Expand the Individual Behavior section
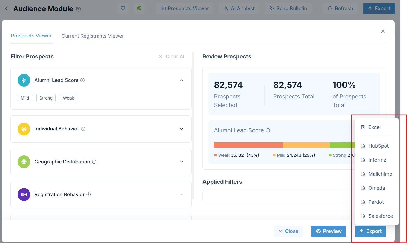The image size is (407, 243). [x=182, y=129]
